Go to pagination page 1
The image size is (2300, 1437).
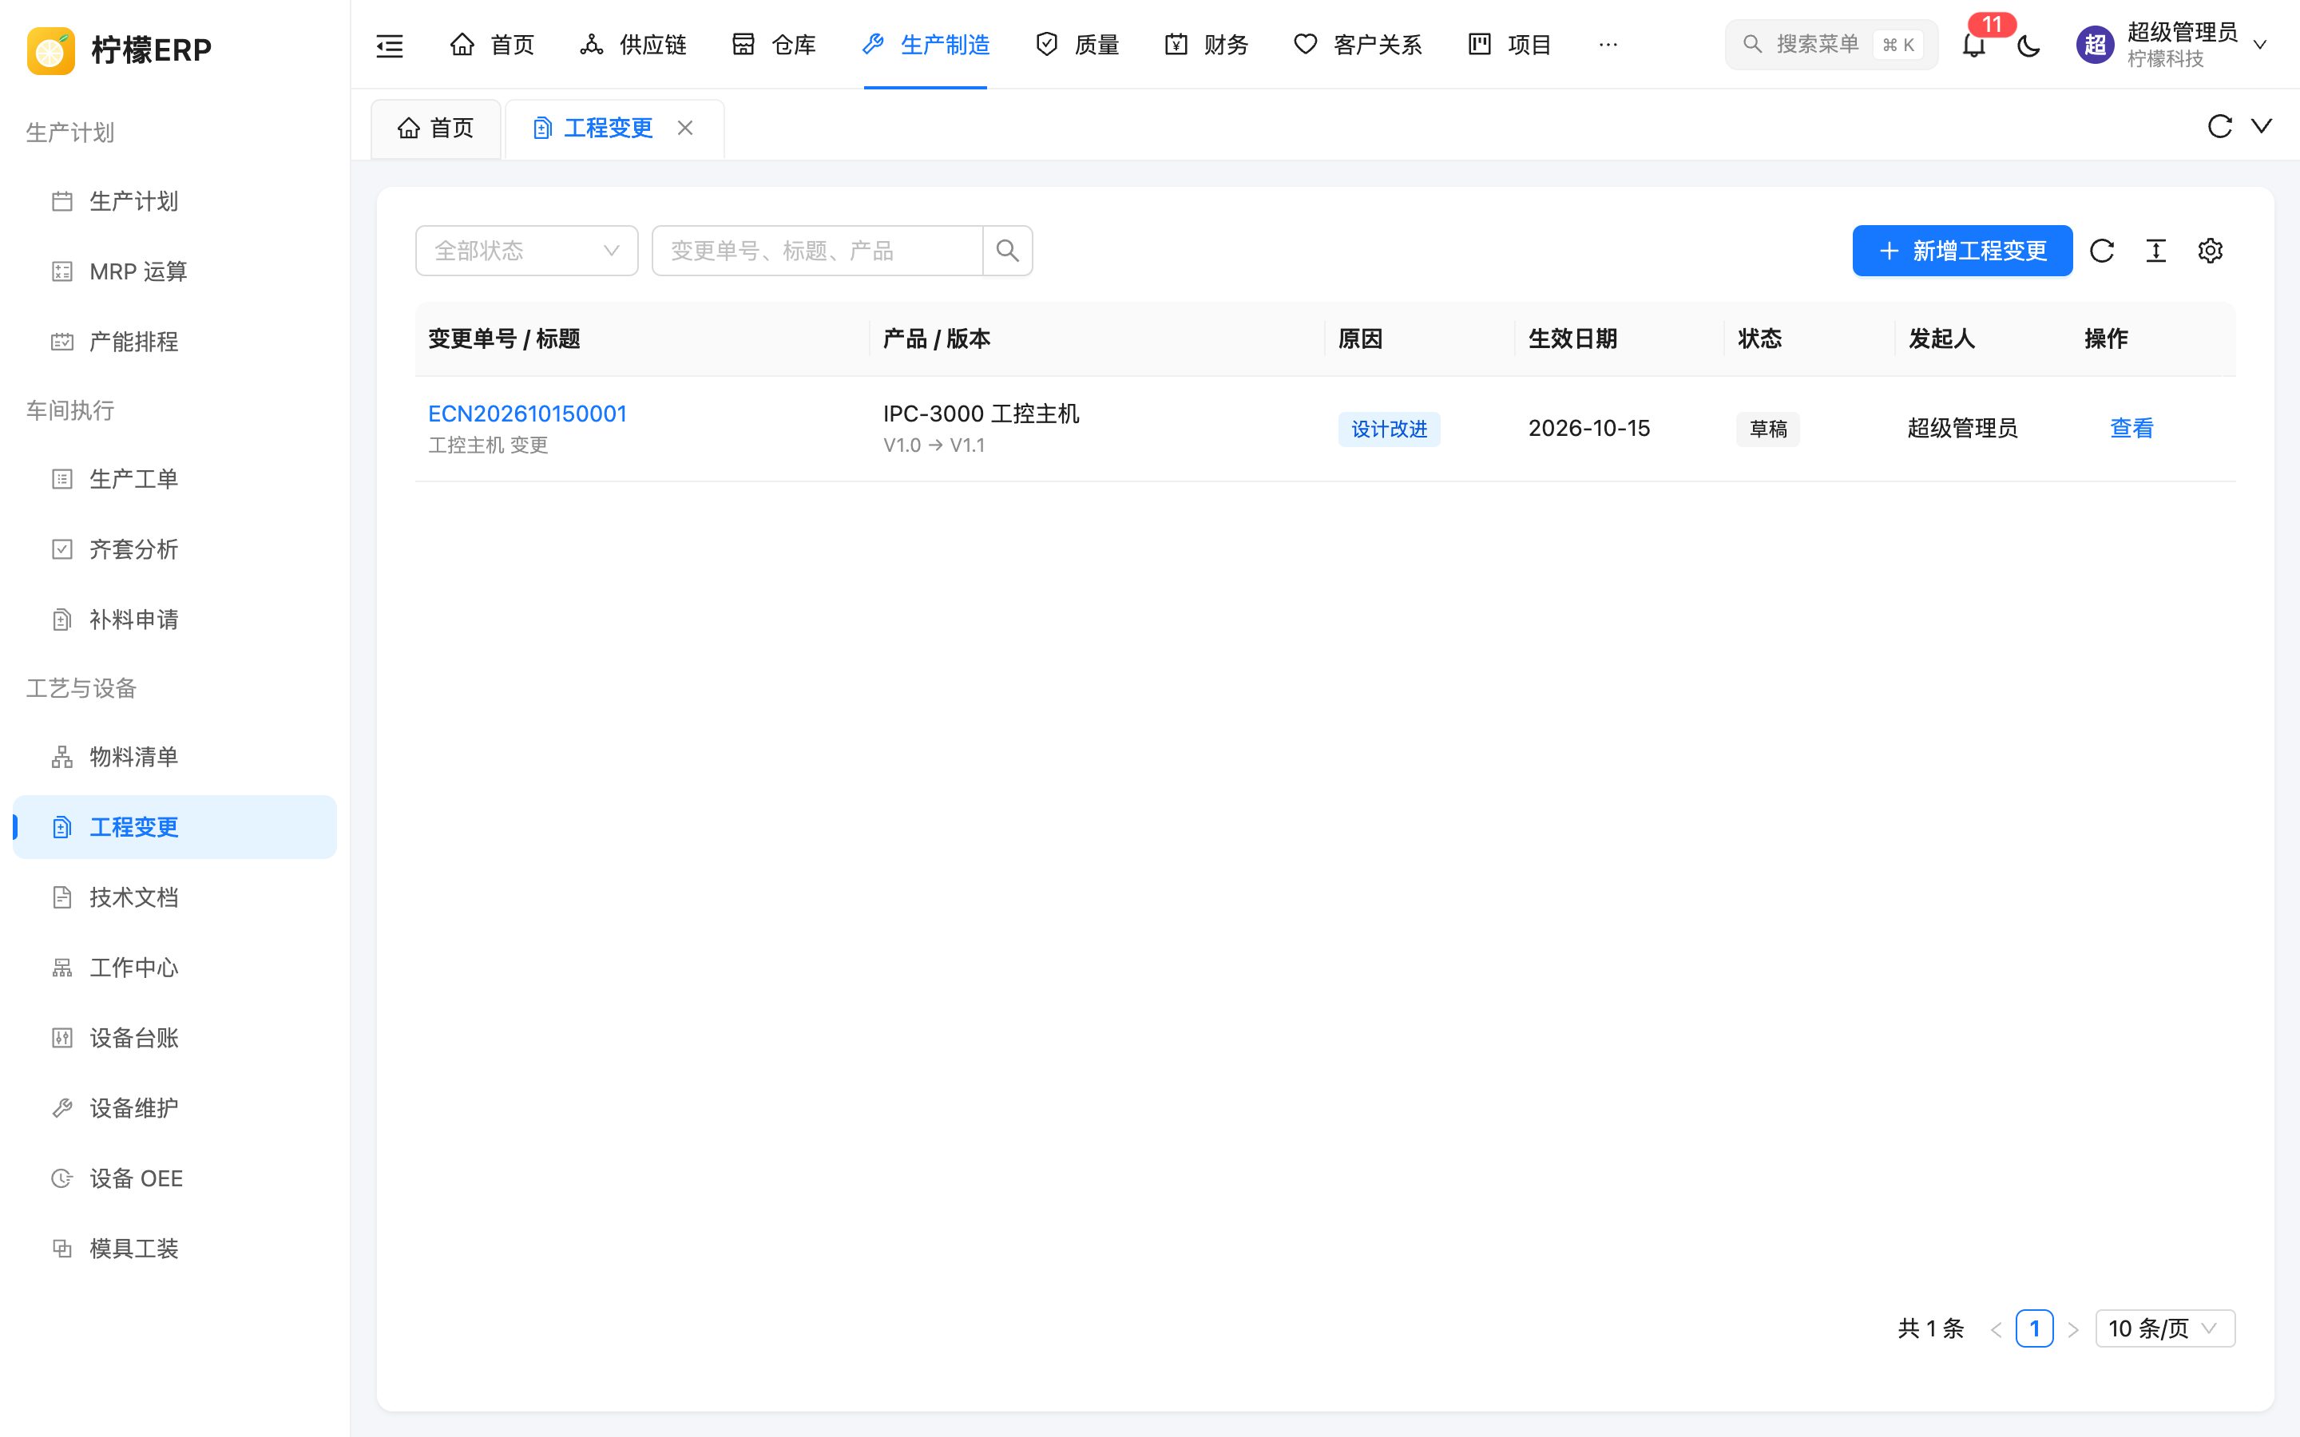tap(2034, 1328)
